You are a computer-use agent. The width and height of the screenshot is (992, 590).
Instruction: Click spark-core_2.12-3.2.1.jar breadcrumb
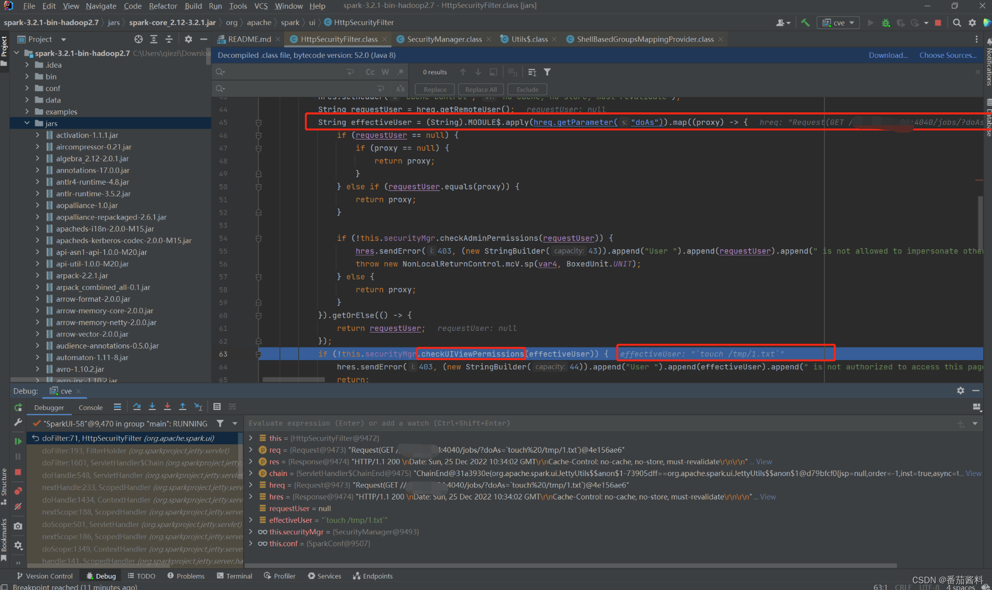coord(172,22)
